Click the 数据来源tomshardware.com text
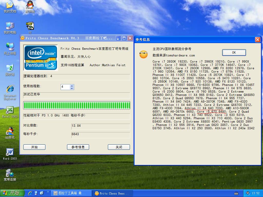This screenshot has width=263, height=197. click(x=174, y=55)
